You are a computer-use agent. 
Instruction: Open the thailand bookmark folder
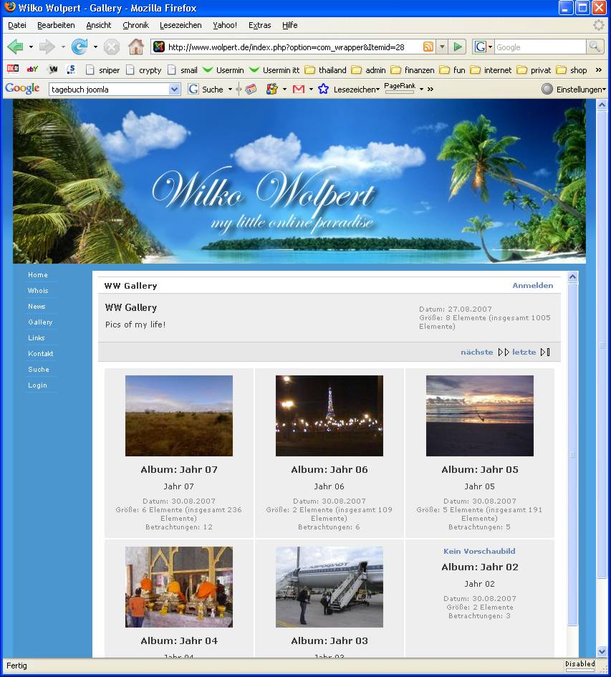point(326,70)
